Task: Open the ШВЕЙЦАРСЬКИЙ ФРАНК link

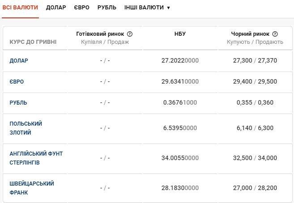Action: click(x=31, y=188)
